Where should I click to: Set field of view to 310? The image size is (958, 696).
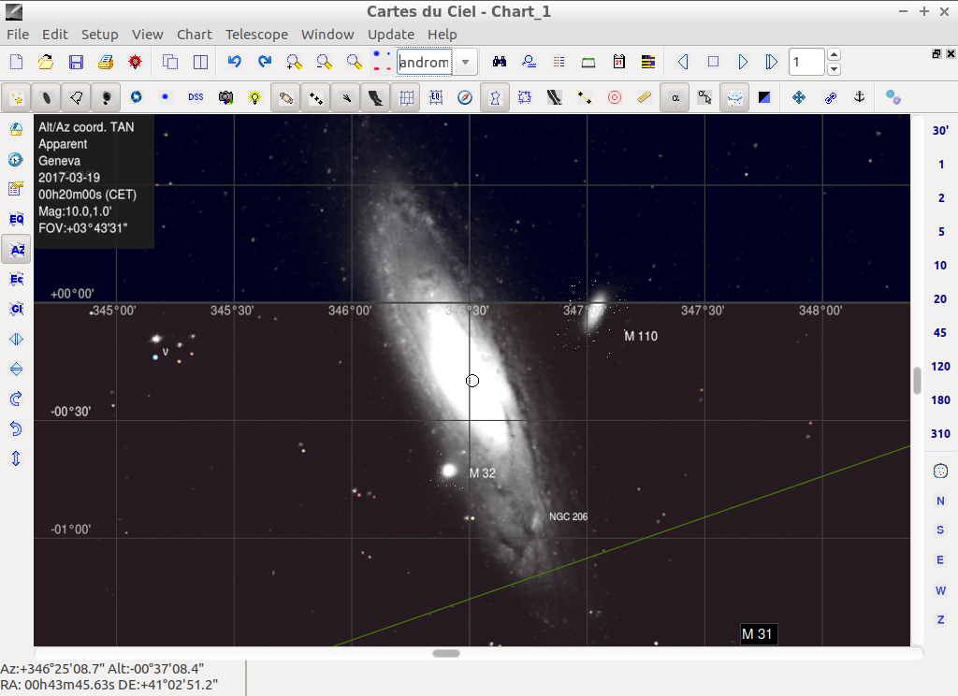click(940, 433)
